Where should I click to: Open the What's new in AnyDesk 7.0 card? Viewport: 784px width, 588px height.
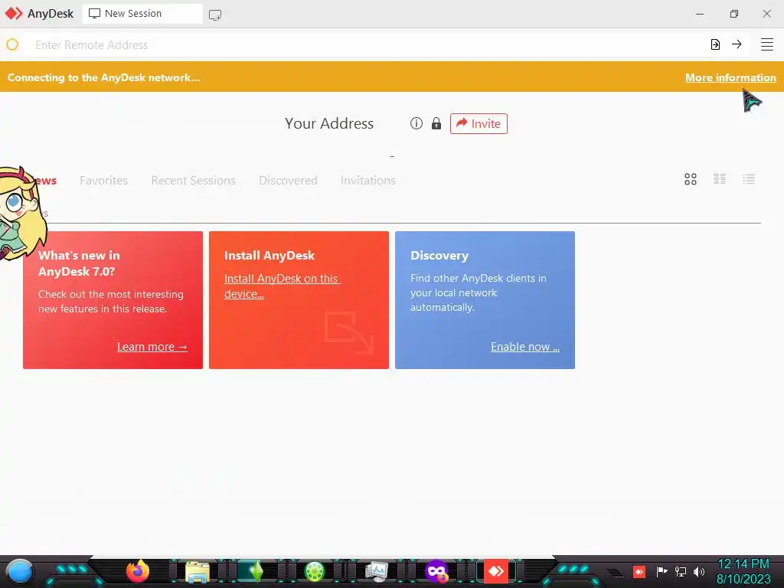click(x=113, y=300)
